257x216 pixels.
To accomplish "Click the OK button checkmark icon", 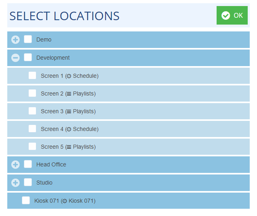I will [x=226, y=15].
